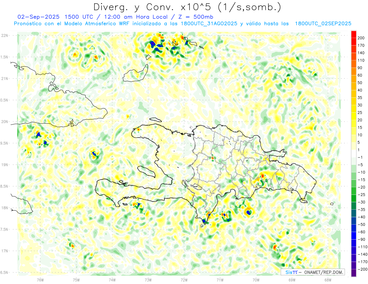Viewport: 368px width, 284px height.
Task: Click the '72W' longitude label
Action: pos(184,279)
